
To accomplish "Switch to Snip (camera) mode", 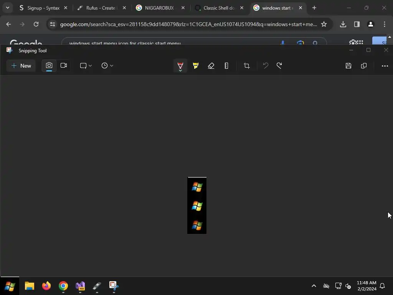I will point(49,66).
